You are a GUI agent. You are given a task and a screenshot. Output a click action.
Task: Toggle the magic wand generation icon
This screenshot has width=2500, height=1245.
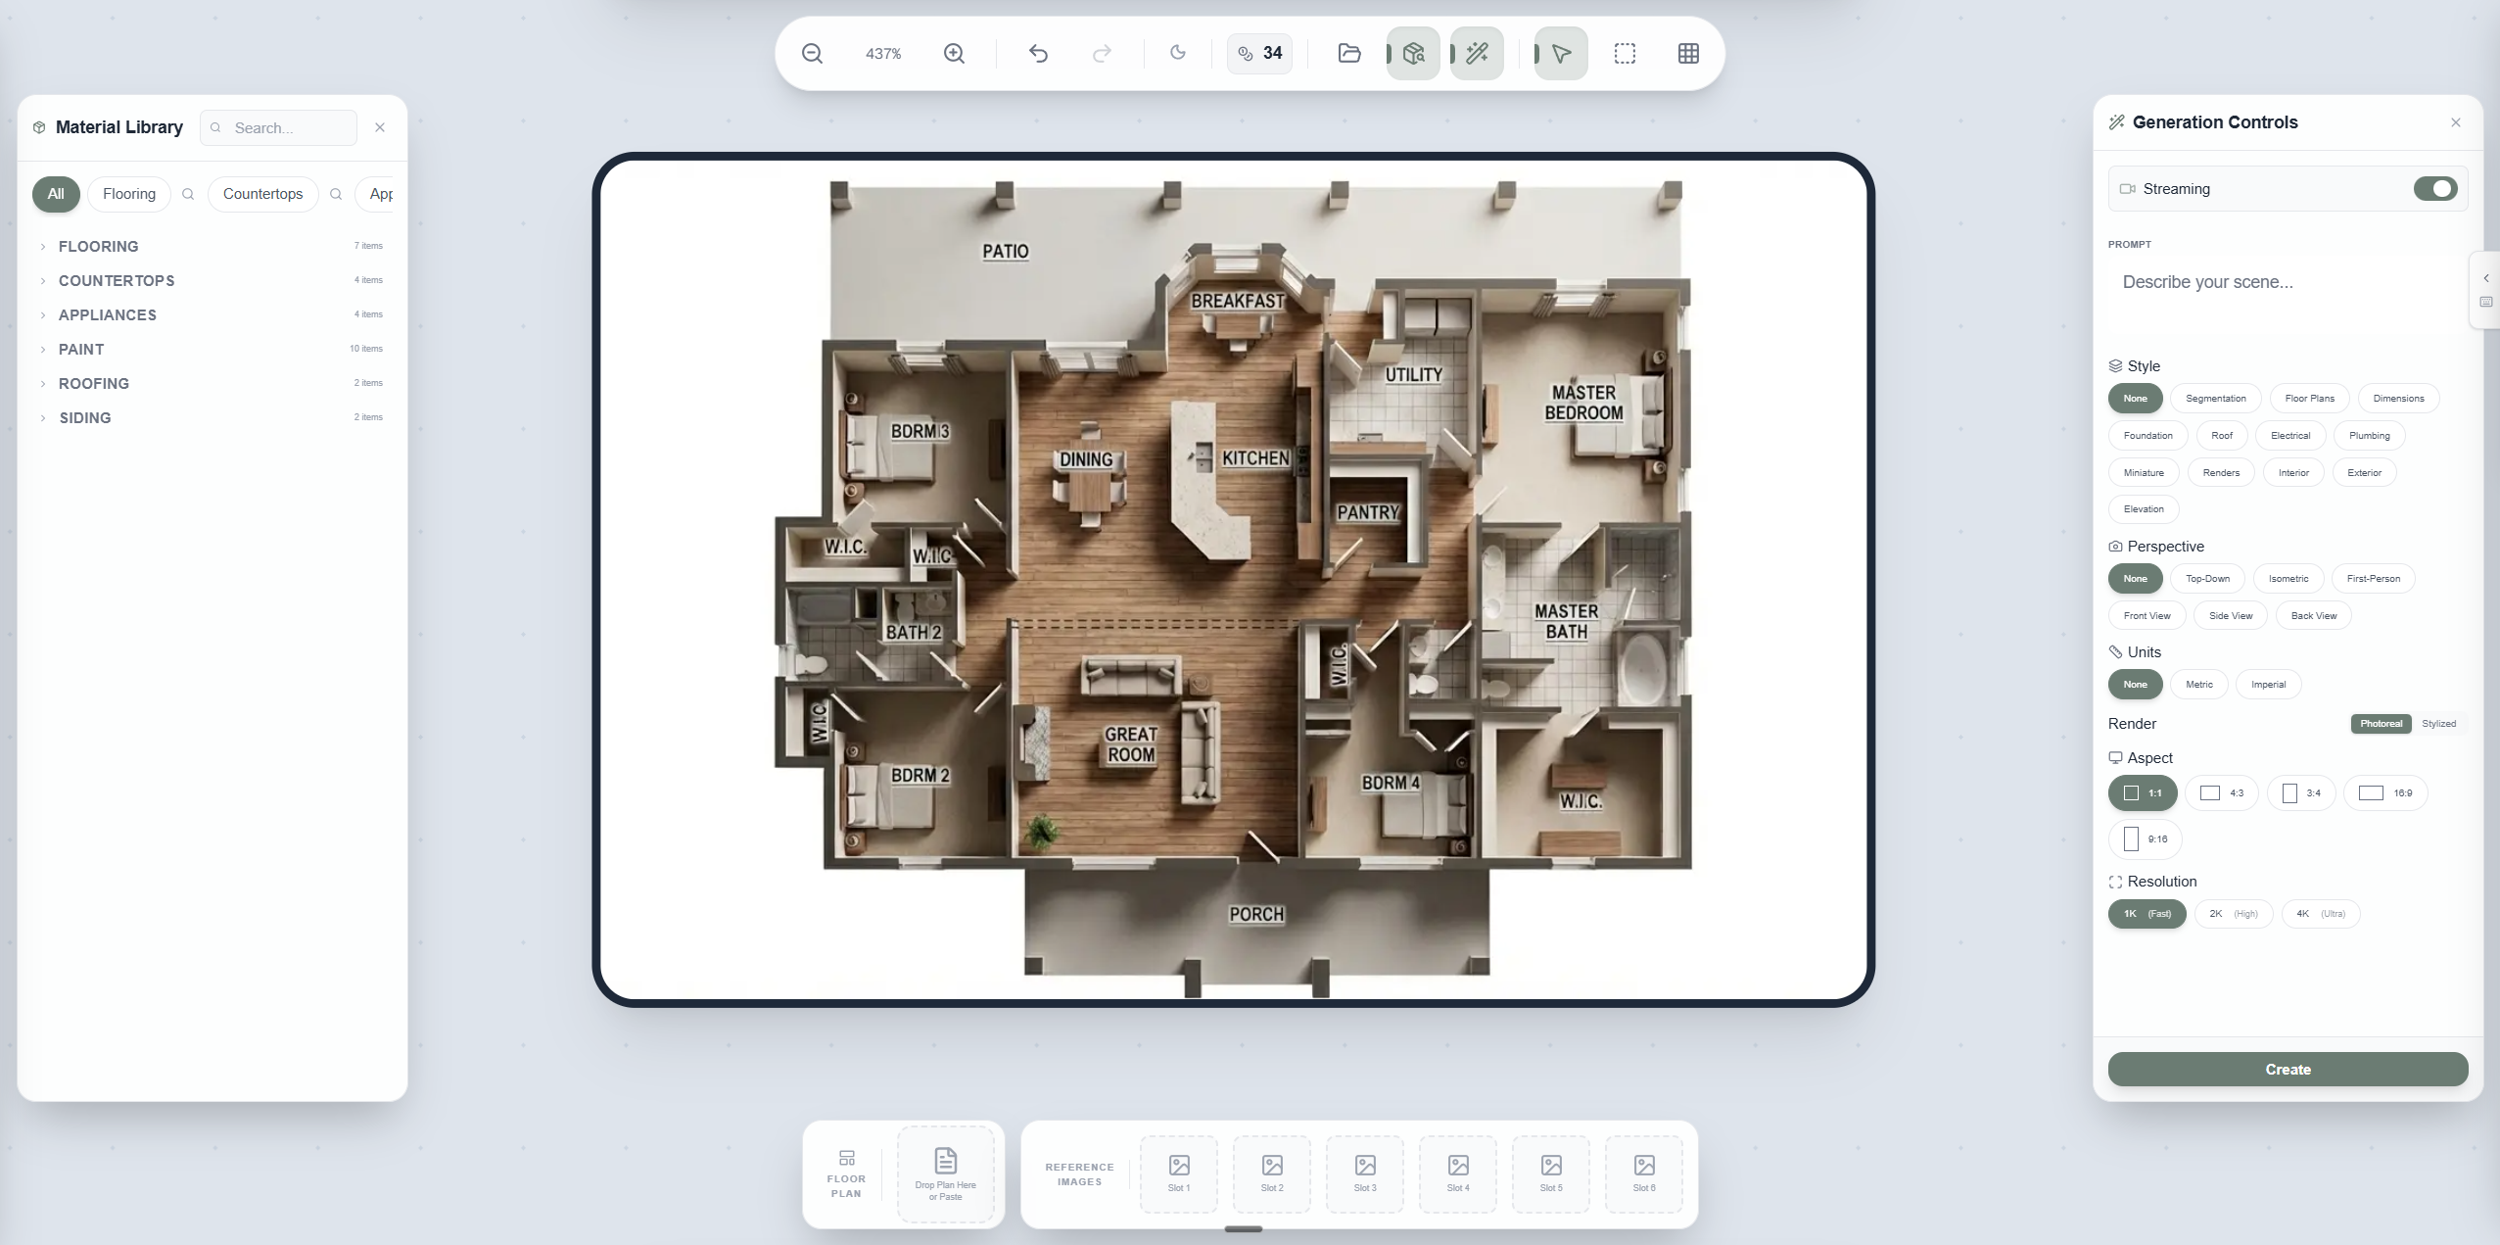pyautogui.click(x=1477, y=54)
